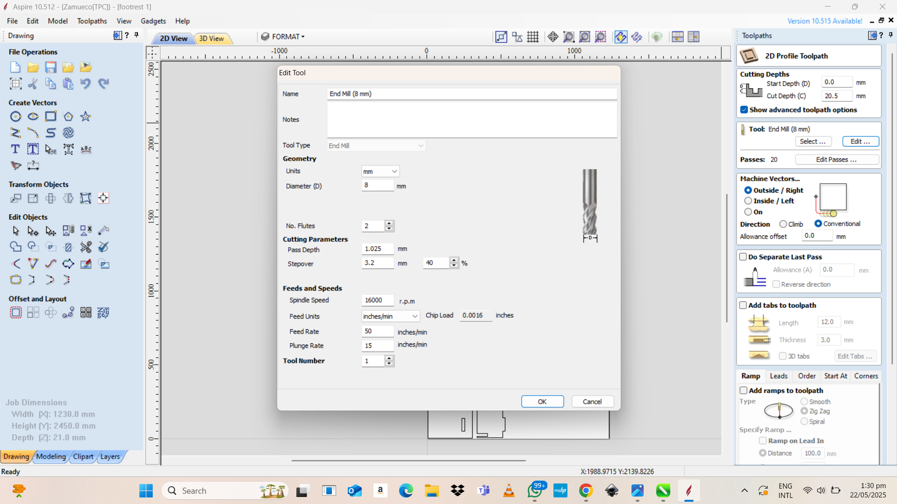
Task: Click Cancel in Edit Tool dialog
Action: point(592,402)
